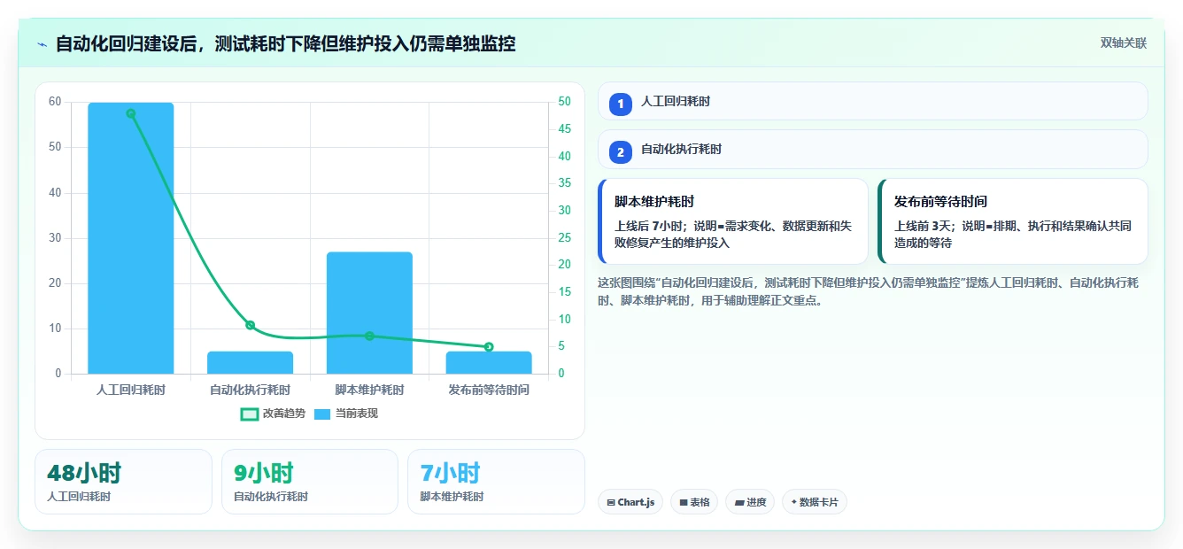
Task: Toggle the 改善趋势 legend entry
Action: point(273,414)
